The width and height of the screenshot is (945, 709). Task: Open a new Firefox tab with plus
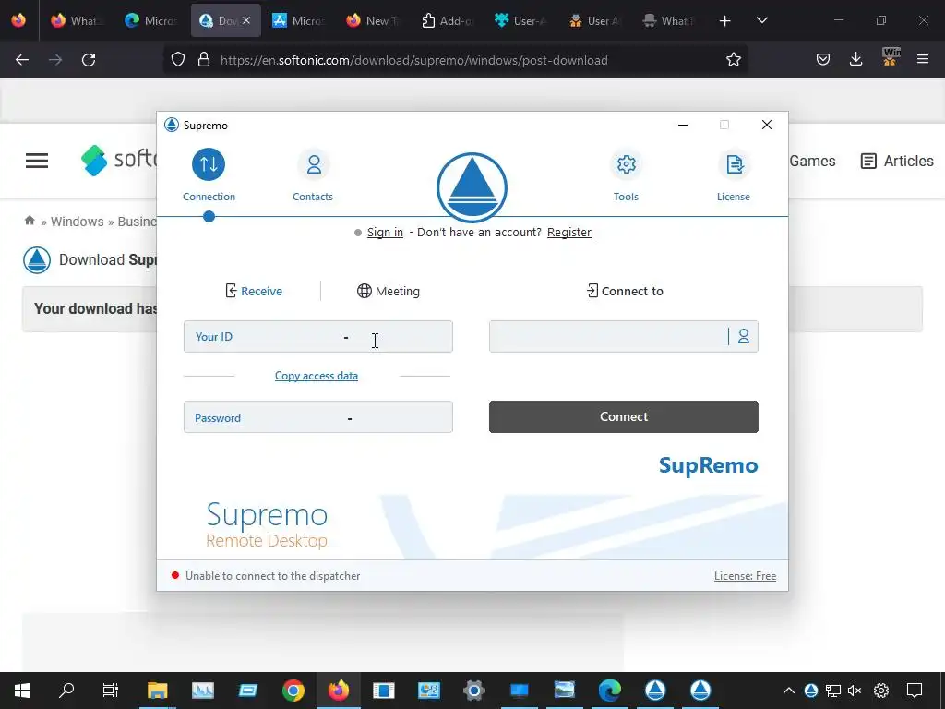[x=725, y=21]
